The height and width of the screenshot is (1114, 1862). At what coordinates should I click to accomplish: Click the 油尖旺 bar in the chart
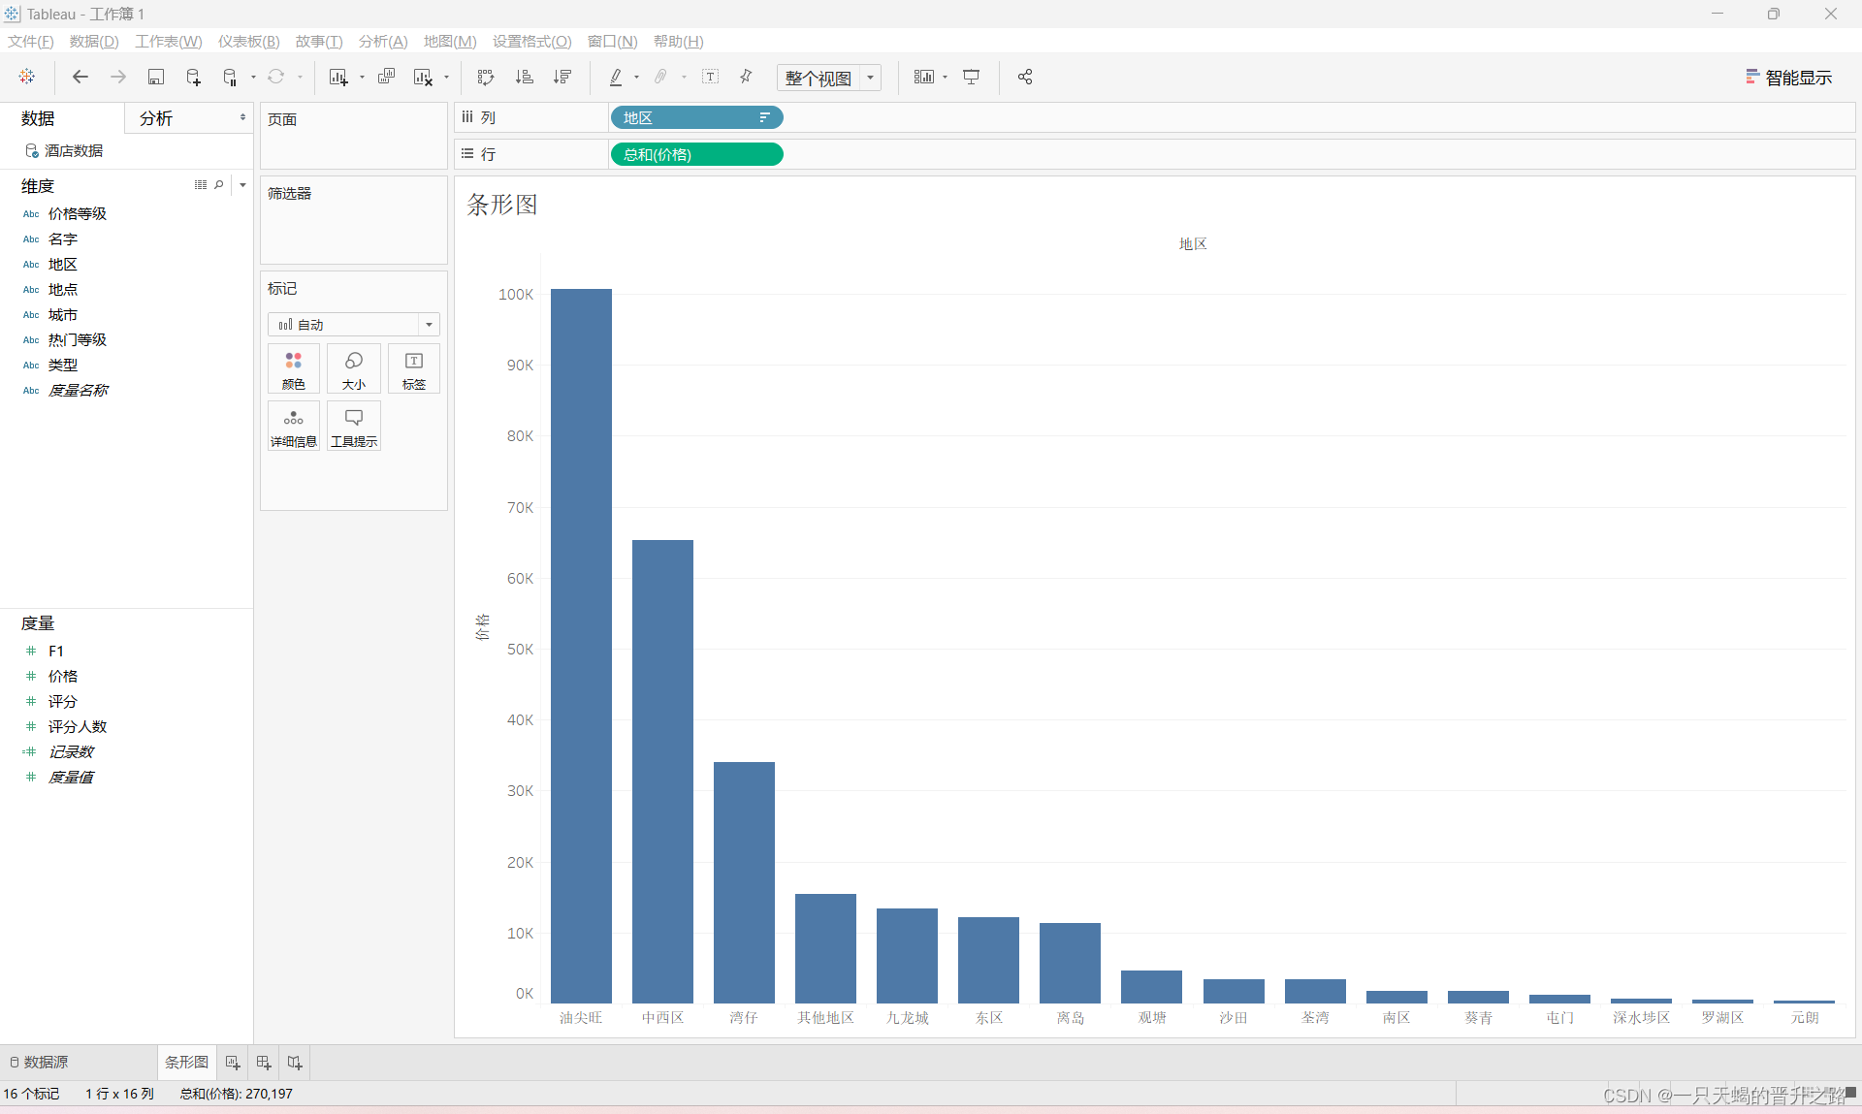pyautogui.click(x=581, y=646)
